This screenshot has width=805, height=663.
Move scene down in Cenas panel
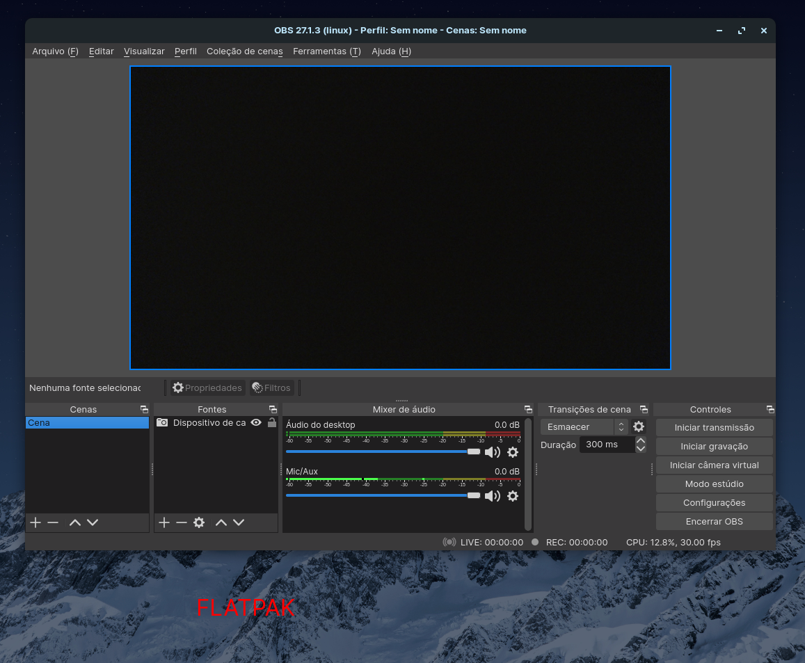pyautogui.click(x=93, y=522)
